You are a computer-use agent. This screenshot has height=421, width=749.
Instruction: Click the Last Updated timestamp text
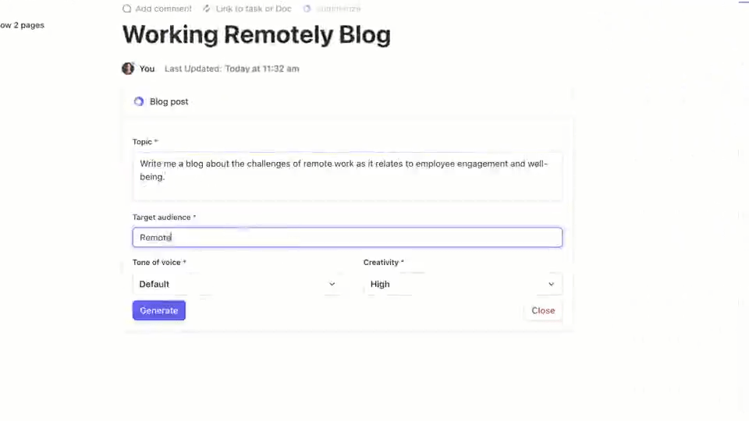pyautogui.click(x=232, y=69)
